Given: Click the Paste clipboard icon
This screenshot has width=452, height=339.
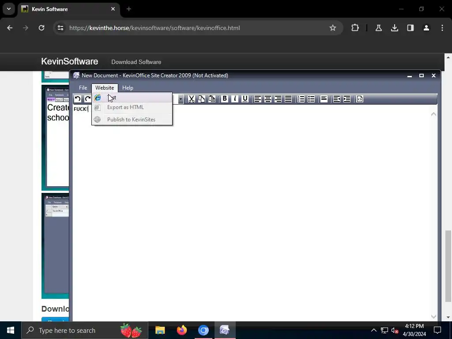Looking at the screenshot, I should [x=212, y=99].
